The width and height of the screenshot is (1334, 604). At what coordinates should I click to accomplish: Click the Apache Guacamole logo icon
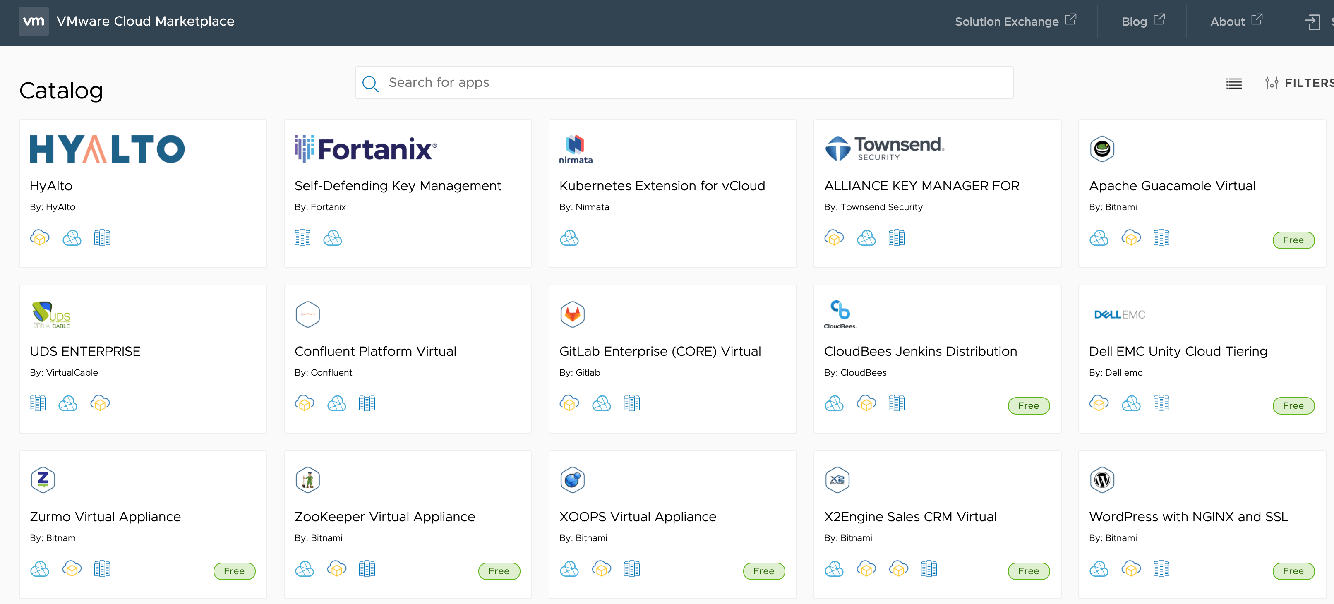pyautogui.click(x=1102, y=149)
